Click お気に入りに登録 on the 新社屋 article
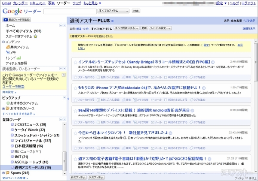This screenshot has width=258, height=181. point(108,148)
